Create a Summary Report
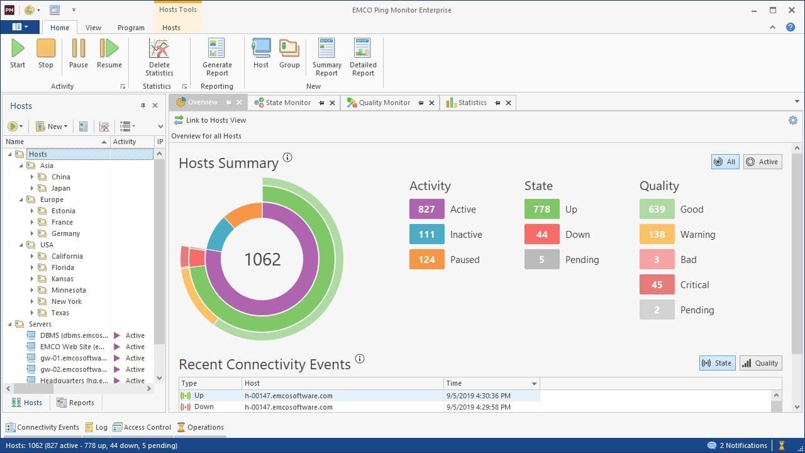The image size is (805, 453). pyautogui.click(x=326, y=55)
